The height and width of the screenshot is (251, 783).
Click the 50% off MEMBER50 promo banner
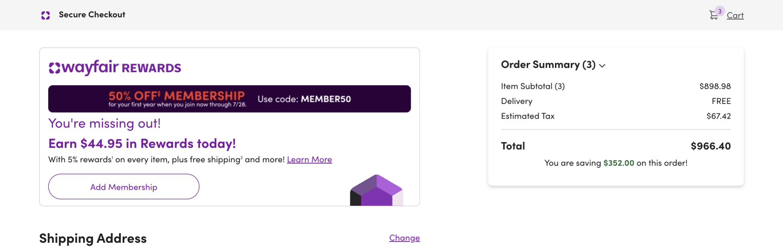229,99
